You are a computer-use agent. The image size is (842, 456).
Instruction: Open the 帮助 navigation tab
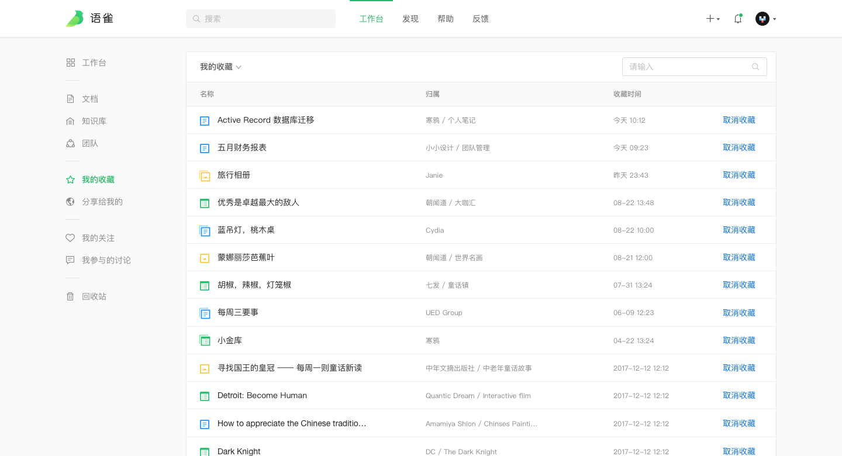coord(446,19)
